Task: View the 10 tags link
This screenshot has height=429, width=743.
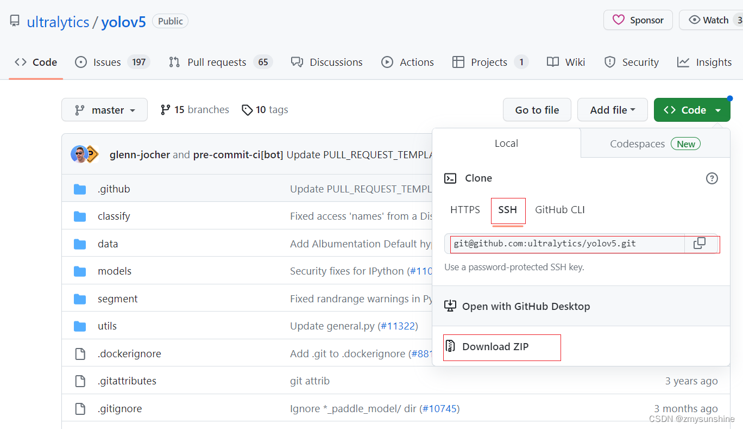Action: tap(265, 110)
